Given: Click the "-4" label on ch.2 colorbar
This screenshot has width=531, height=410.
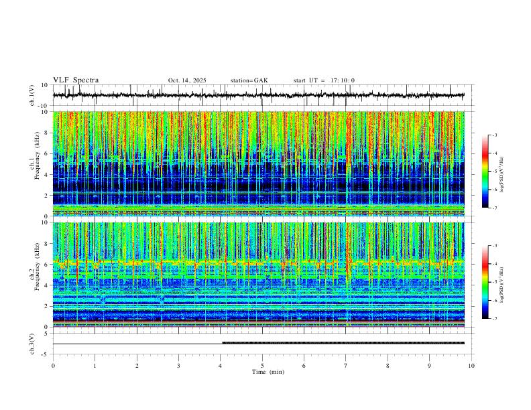Looking at the screenshot, I should click(494, 264).
